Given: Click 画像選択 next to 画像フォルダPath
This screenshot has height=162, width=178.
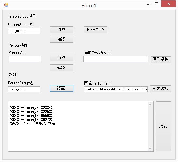Looking at the screenshot, I should pos(161,59).
